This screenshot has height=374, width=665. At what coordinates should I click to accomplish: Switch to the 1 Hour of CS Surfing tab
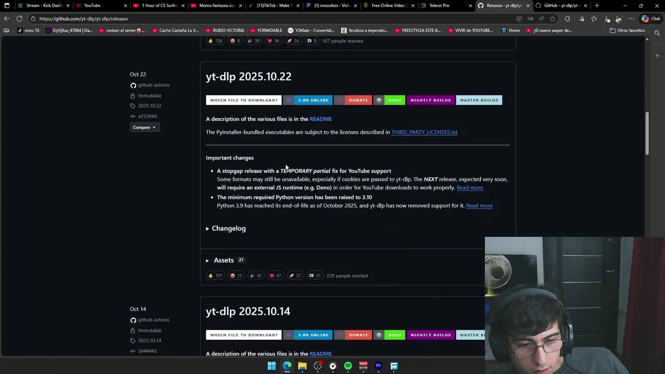pyautogui.click(x=159, y=6)
